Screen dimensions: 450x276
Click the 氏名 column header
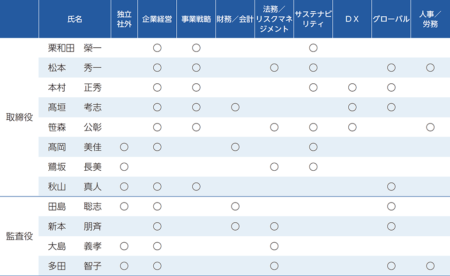point(75,19)
